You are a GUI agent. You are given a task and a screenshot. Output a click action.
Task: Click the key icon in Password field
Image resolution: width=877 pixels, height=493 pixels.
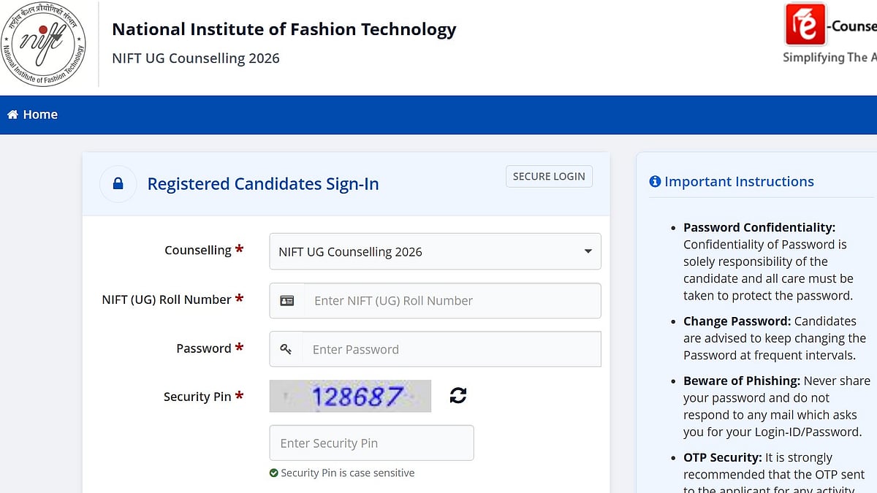[x=286, y=349]
